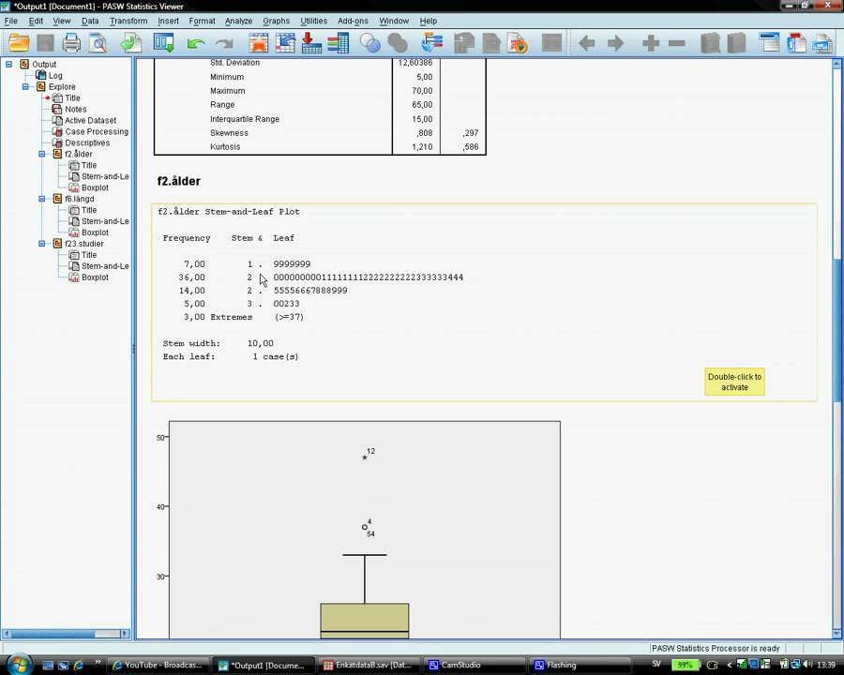Collapse the Output root node
Image resolution: width=844 pixels, height=675 pixels.
point(9,64)
